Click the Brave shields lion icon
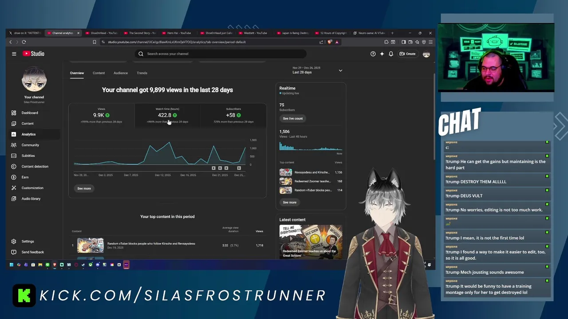568x319 pixels. click(x=330, y=42)
